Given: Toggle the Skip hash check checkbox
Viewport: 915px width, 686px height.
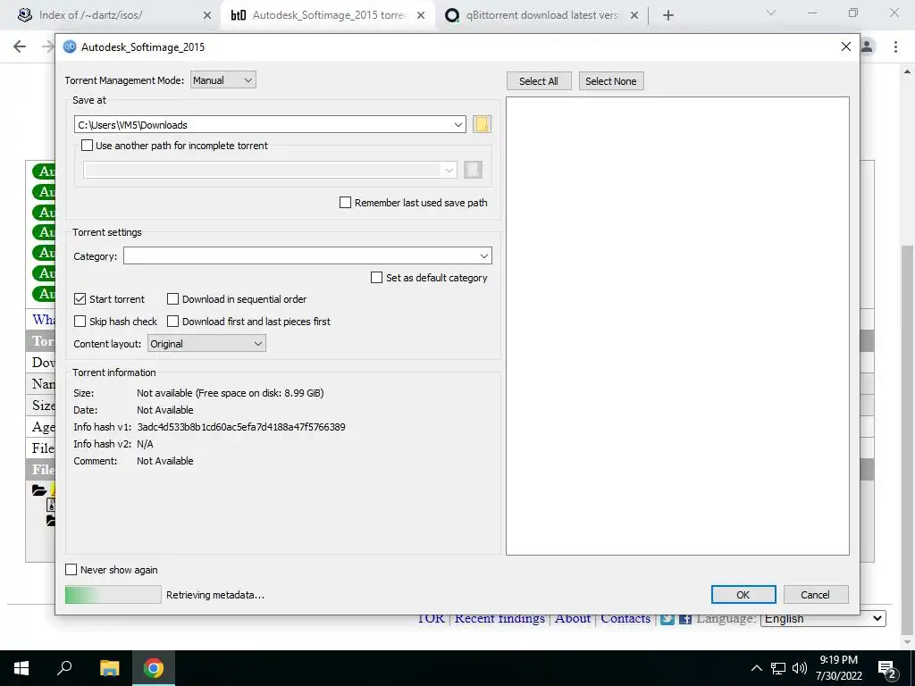Looking at the screenshot, I should point(80,322).
